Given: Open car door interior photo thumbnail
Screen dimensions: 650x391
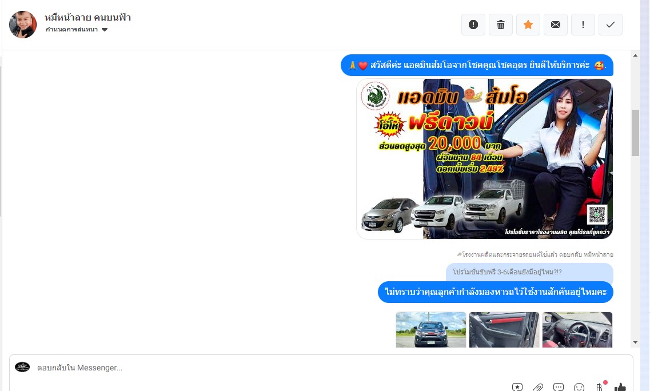Looking at the screenshot, I should pos(504,330).
